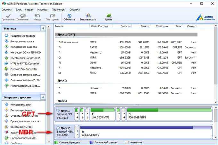Select the Other 16.00MB MSR row
The image size is (218, 145).
[x=126, y=62]
